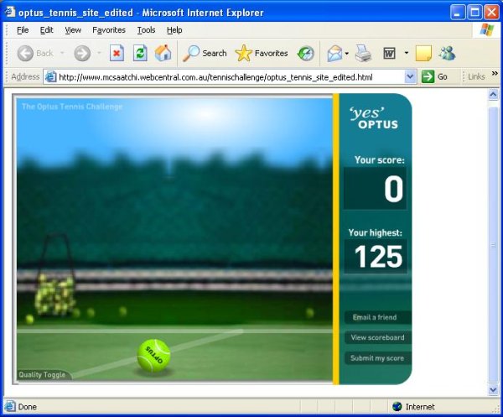The height and width of the screenshot is (417, 503).
Task: Refresh the page with the Refresh icon
Action: pos(140,53)
